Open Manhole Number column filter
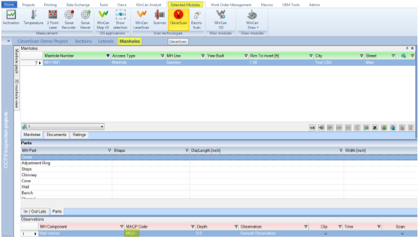The image size is (418, 237). [x=108, y=56]
